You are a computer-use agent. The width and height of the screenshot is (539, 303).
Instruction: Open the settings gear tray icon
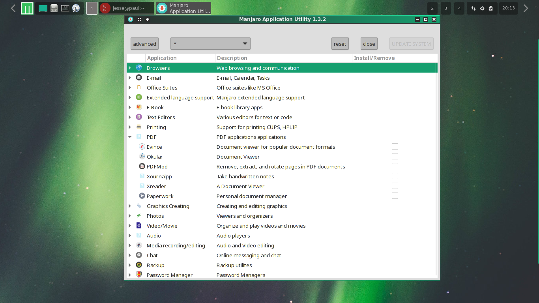coord(482,8)
